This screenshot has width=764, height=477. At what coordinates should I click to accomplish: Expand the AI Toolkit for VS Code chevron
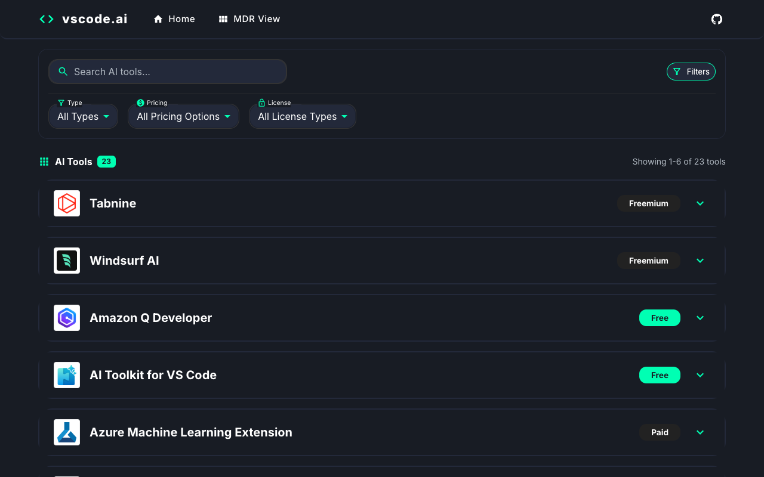[x=700, y=375]
